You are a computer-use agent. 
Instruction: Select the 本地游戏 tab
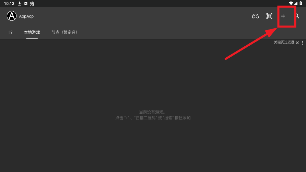click(32, 32)
